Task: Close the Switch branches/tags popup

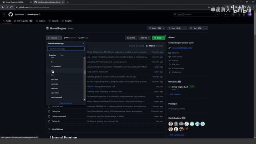Action: click(84, 43)
